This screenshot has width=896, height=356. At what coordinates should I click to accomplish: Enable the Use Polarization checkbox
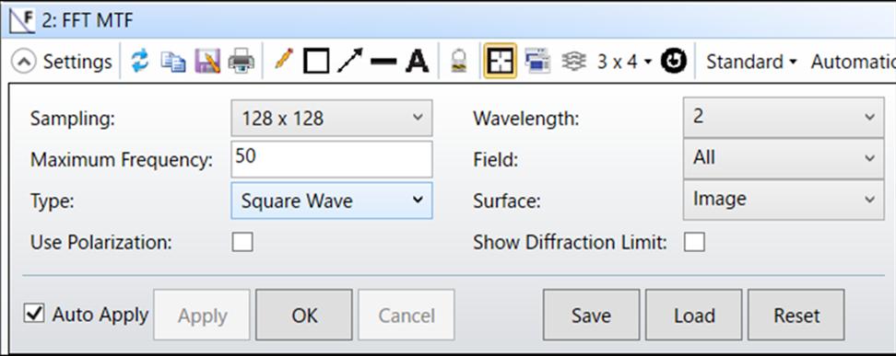(x=242, y=242)
